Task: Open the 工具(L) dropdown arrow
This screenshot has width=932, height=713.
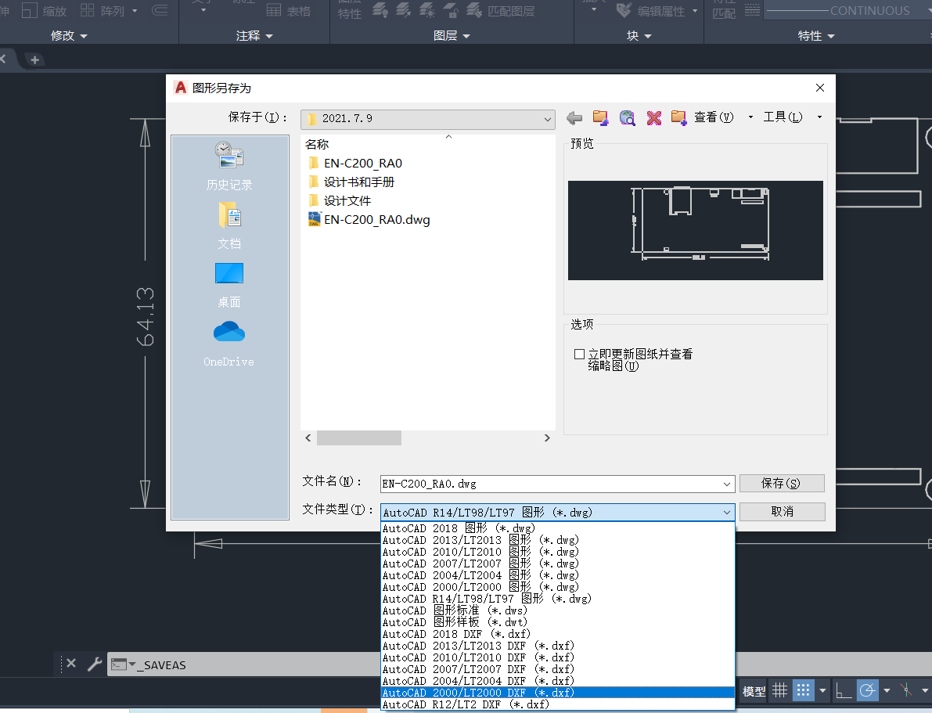Action: pos(819,117)
